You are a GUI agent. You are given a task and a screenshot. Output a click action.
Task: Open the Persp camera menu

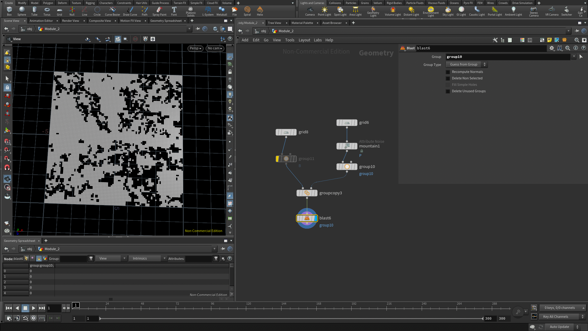(195, 48)
